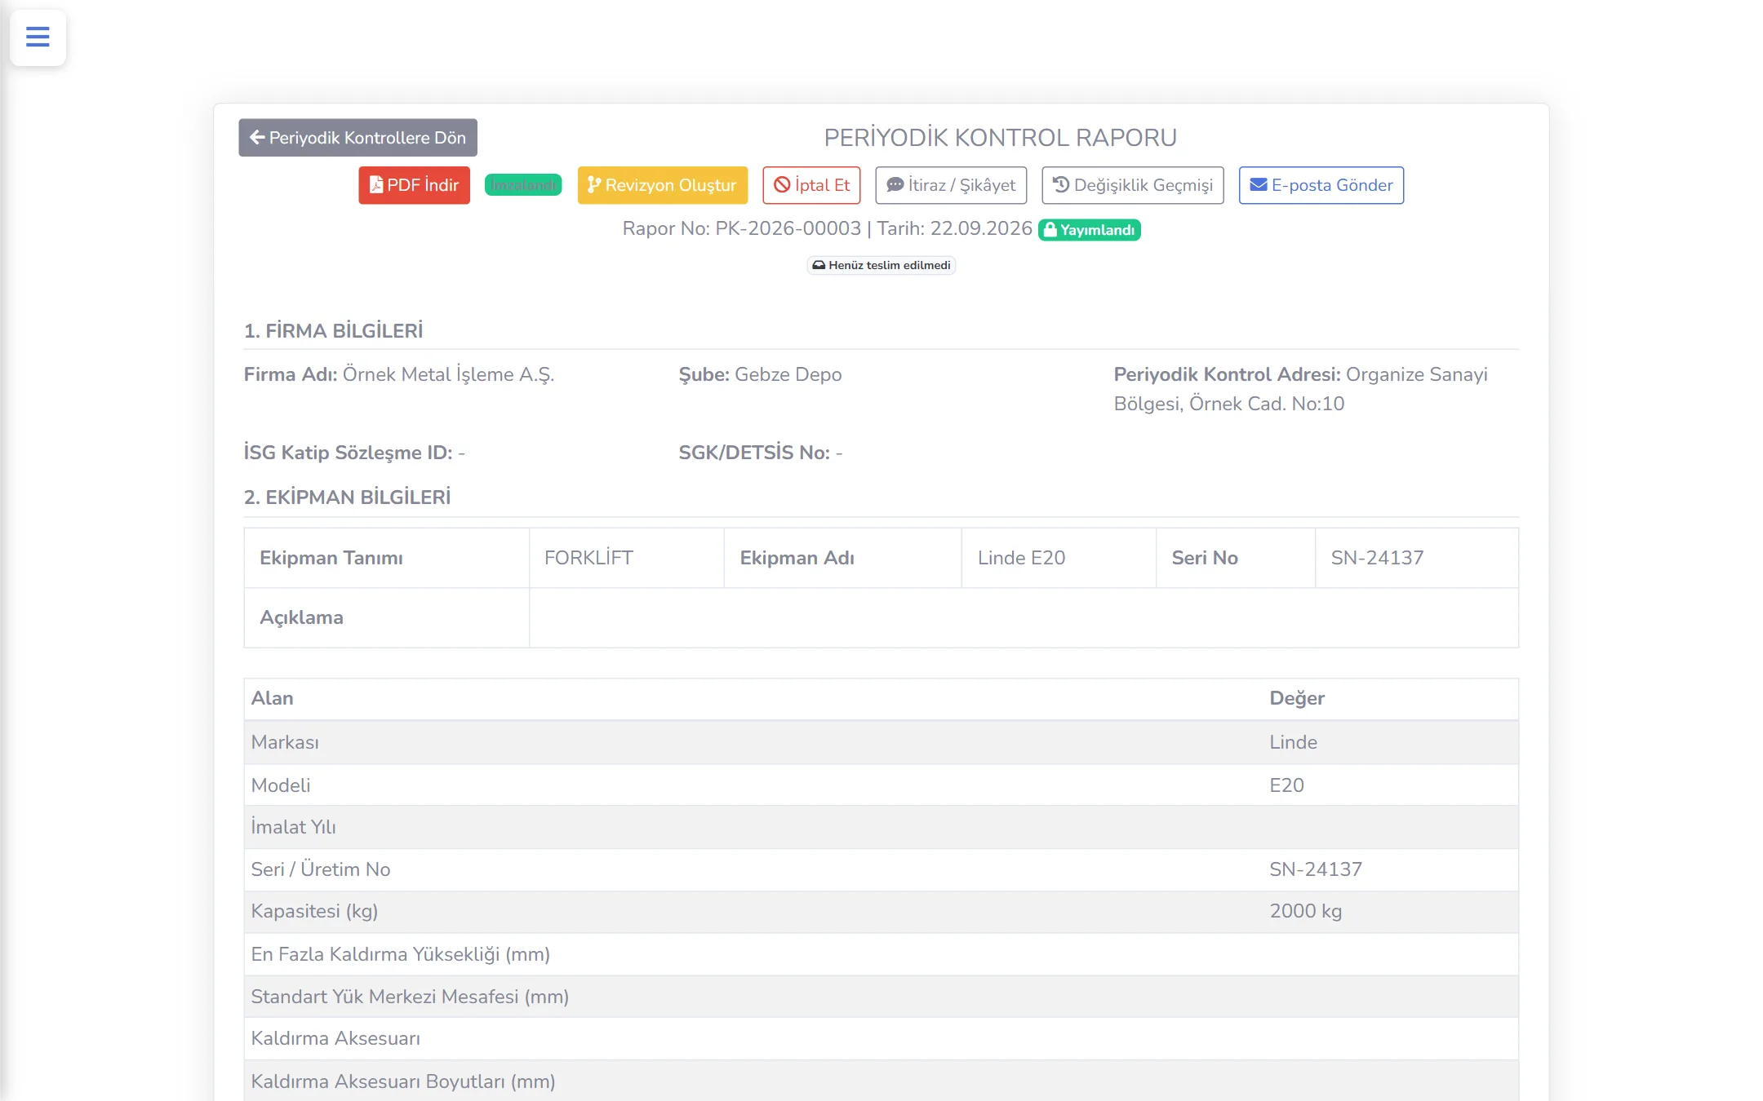Click the Alan column header
The width and height of the screenshot is (1763, 1101).
tap(272, 698)
